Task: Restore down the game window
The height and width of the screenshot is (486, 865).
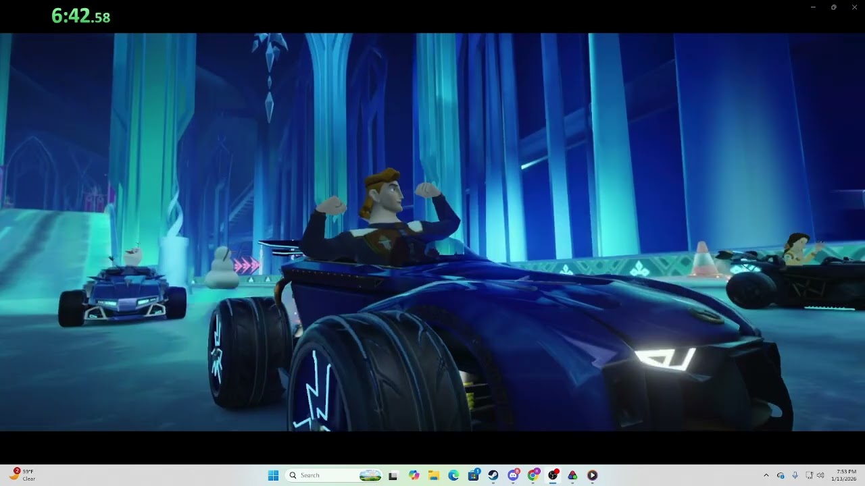Action: pos(834,7)
